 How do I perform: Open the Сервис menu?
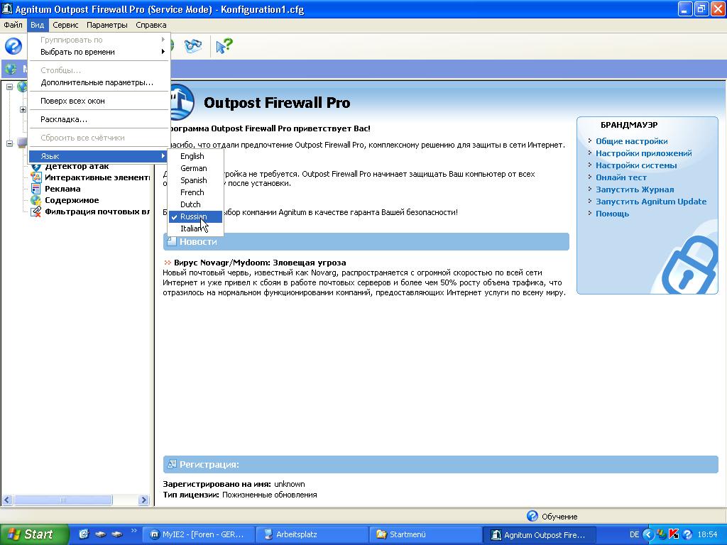click(65, 25)
